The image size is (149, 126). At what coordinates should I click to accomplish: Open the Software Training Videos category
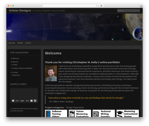56,113
